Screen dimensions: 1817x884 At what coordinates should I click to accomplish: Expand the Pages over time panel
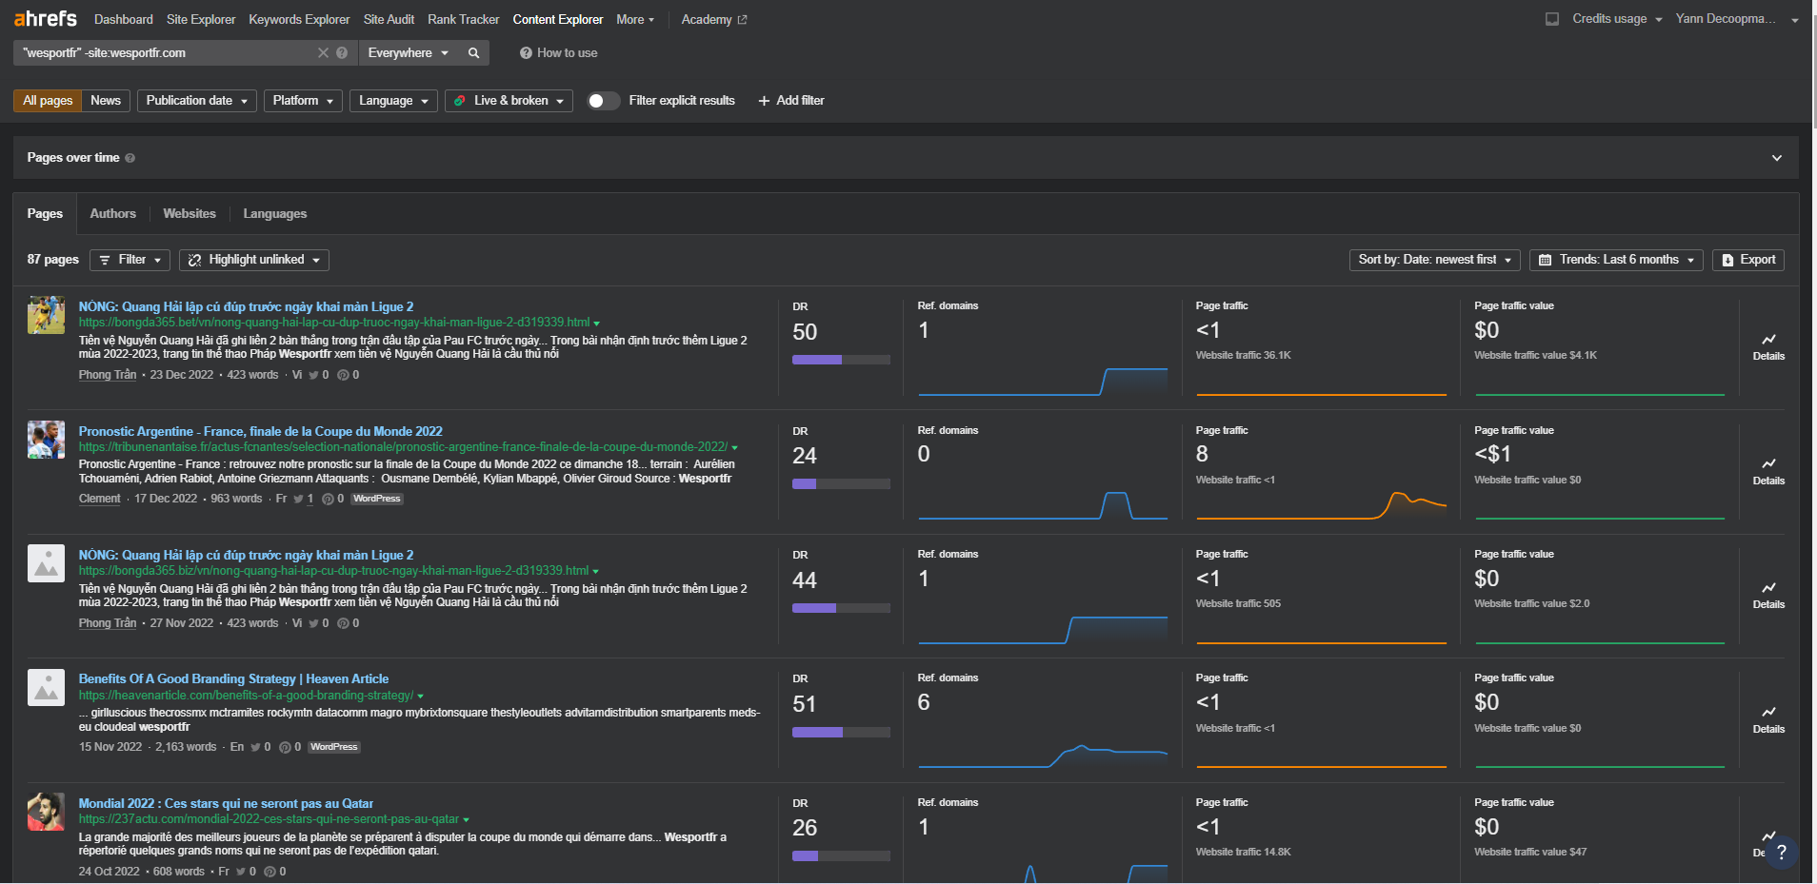(1776, 158)
